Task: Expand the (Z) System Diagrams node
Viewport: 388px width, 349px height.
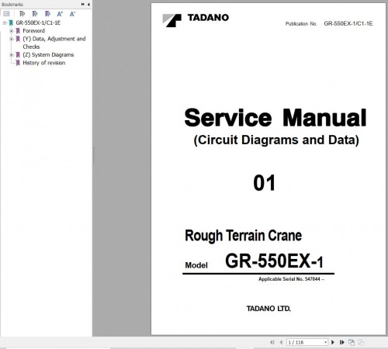Action: (12, 55)
